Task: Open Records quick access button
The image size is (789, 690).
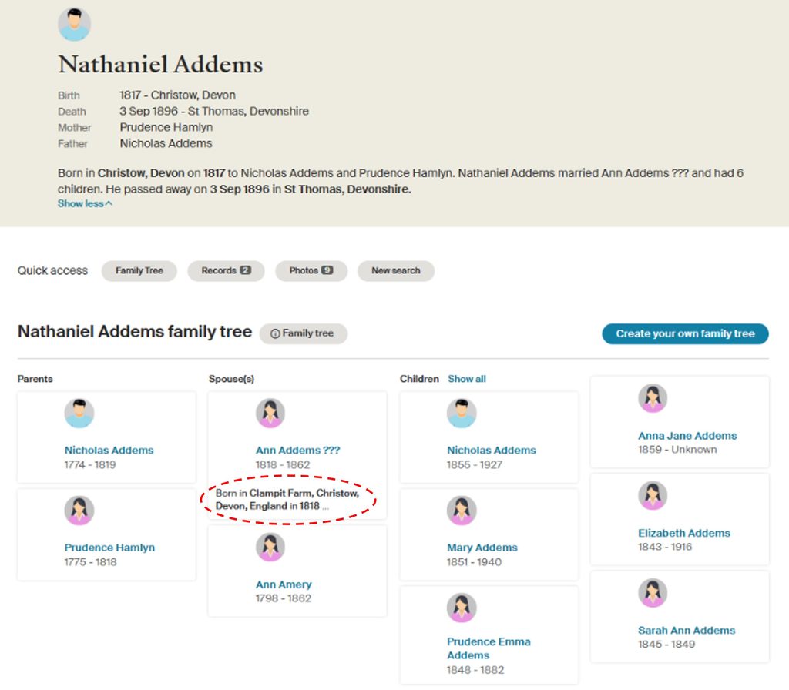Action: (226, 270)
